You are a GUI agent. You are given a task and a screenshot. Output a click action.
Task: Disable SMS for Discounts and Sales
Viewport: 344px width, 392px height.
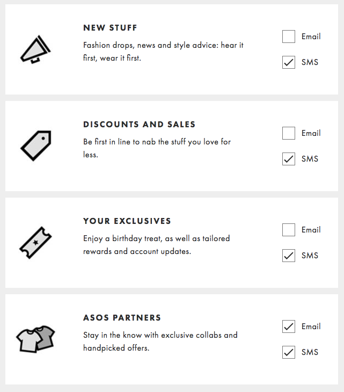(x=289, y=159)
